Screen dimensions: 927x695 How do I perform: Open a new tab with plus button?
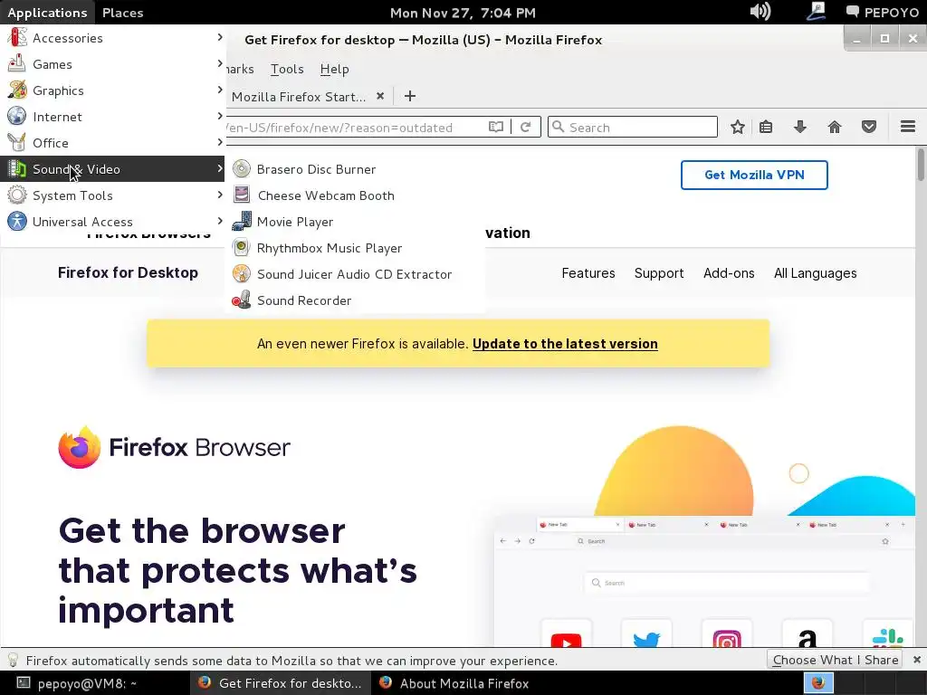pyautogui.click(x=410, y=96)
